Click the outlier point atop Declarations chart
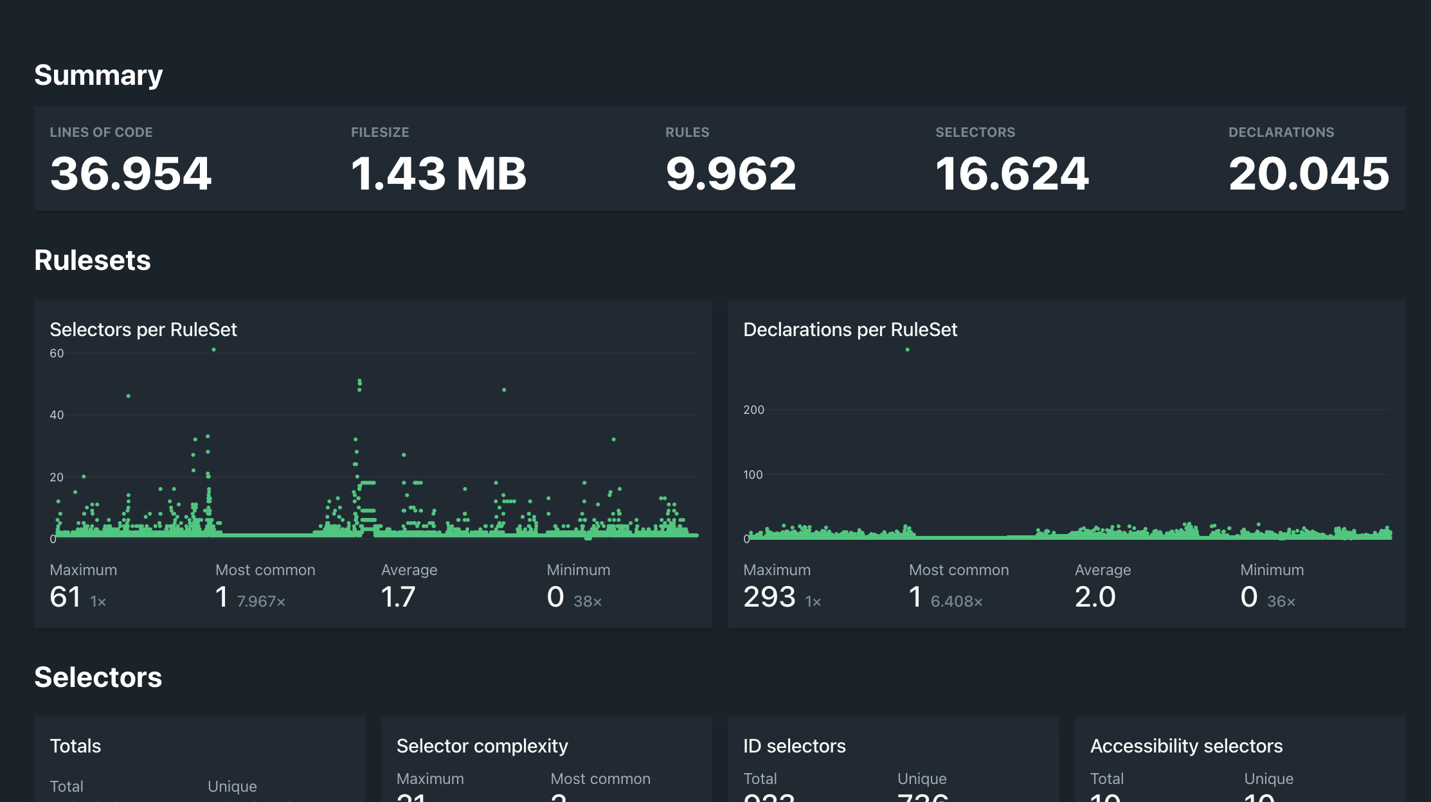This screenshot has width=1431, height=802. [x=907, y=349]
